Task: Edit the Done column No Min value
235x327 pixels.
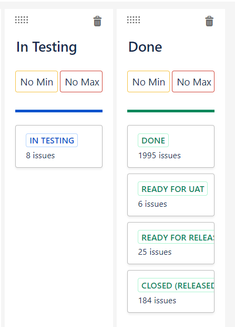Action: click(148, 82)
